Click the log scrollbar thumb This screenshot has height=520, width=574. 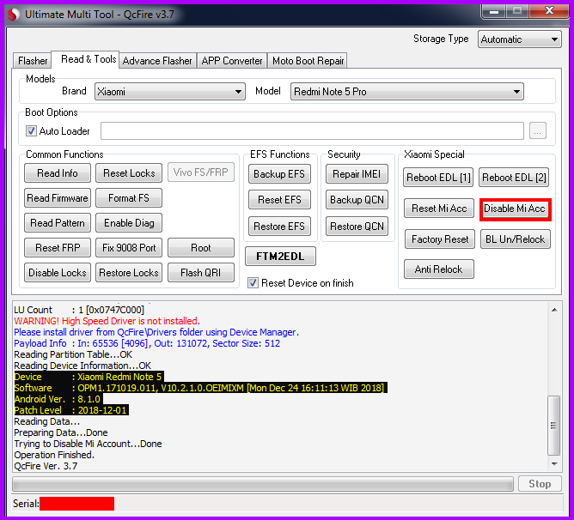click(x=554, y=426)
